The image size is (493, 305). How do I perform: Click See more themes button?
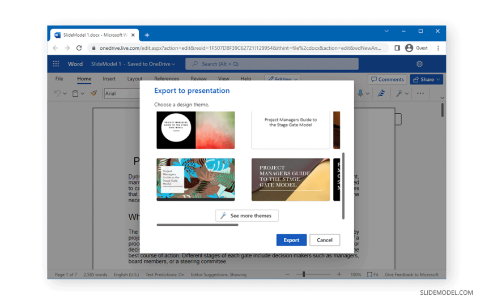(247, 216)
